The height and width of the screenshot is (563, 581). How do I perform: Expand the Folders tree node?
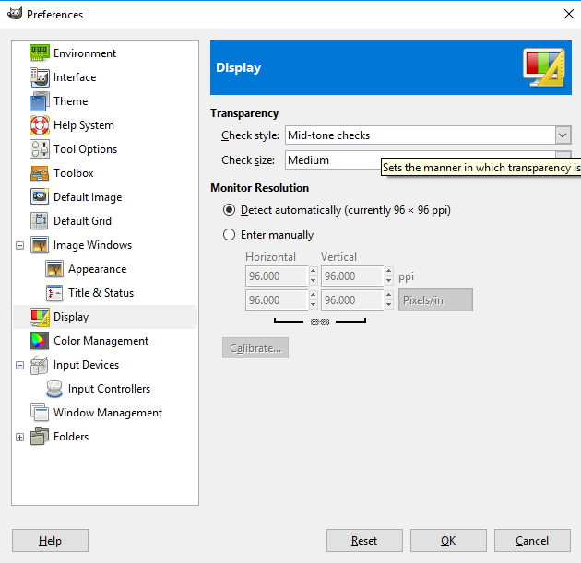coord(20,437)
